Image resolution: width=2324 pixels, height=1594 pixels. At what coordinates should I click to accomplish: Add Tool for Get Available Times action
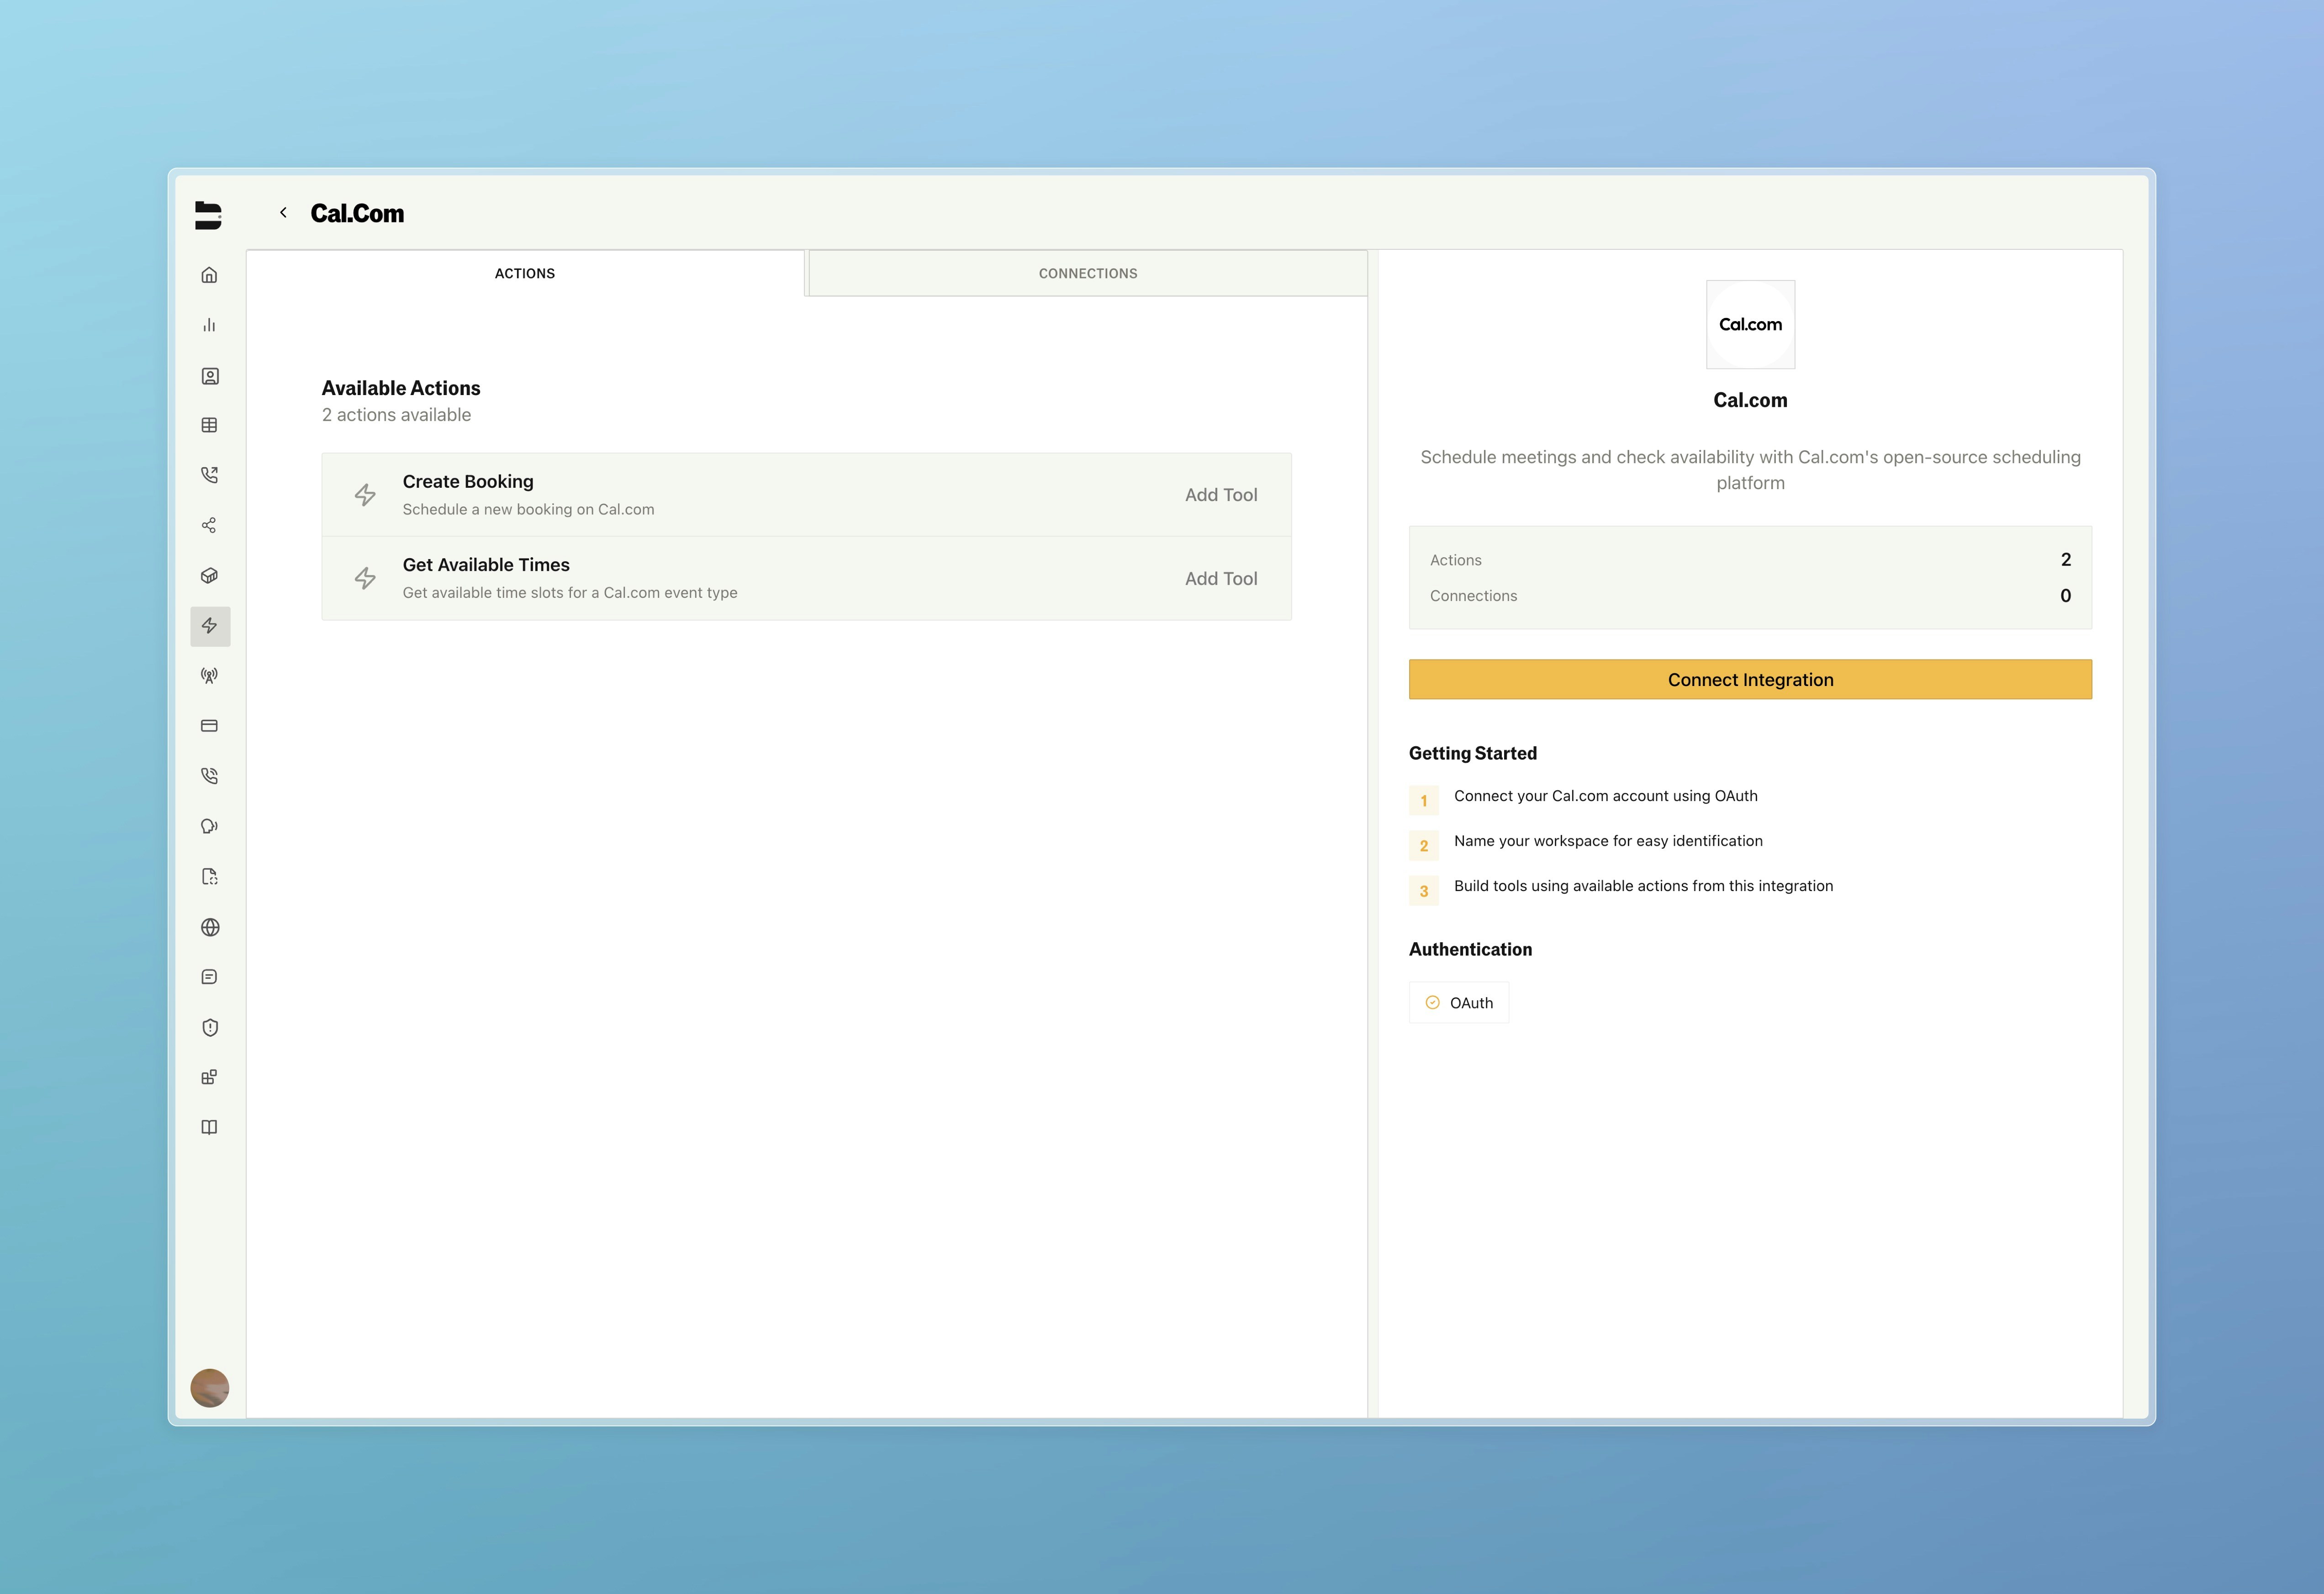point(1221,578)
